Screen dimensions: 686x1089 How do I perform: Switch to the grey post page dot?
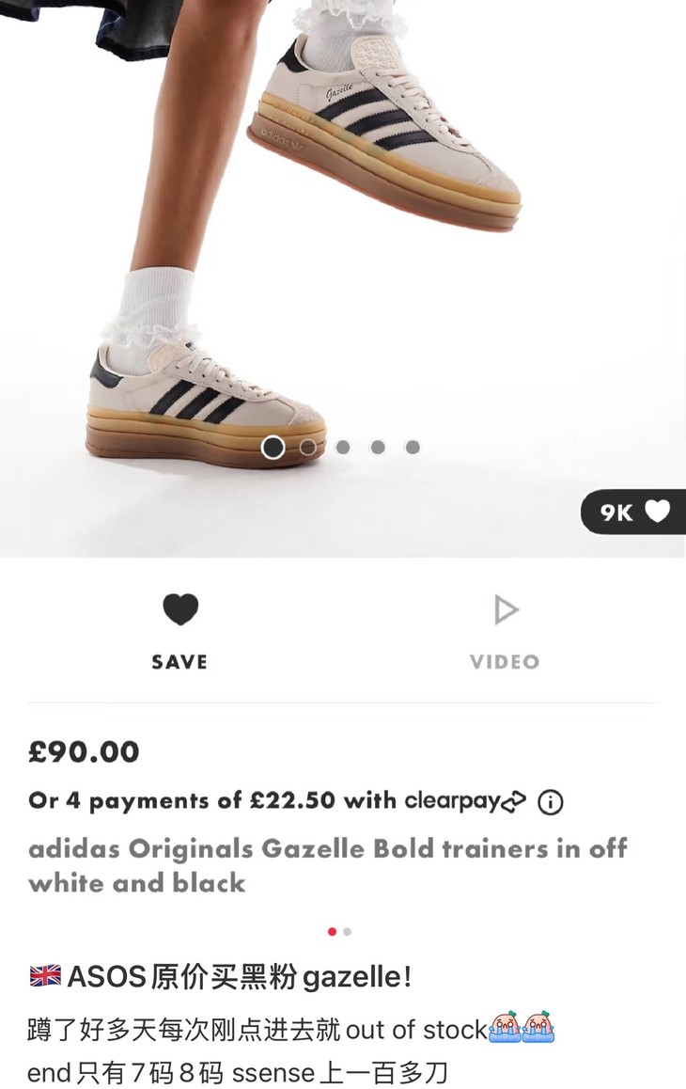[347, 931]
